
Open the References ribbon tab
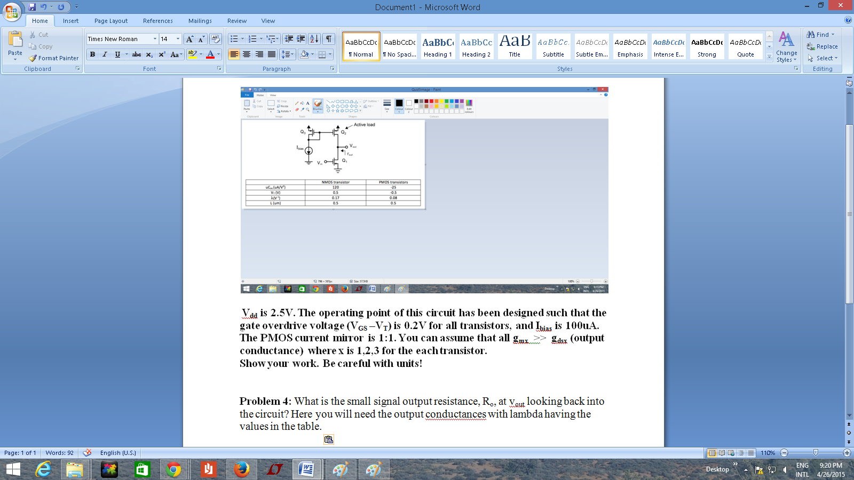[x=157, y=21]
